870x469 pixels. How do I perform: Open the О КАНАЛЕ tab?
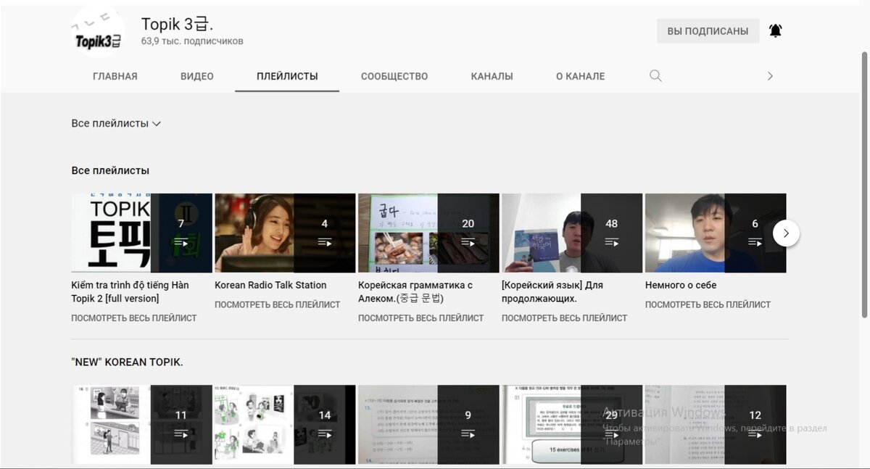point(580,76)
